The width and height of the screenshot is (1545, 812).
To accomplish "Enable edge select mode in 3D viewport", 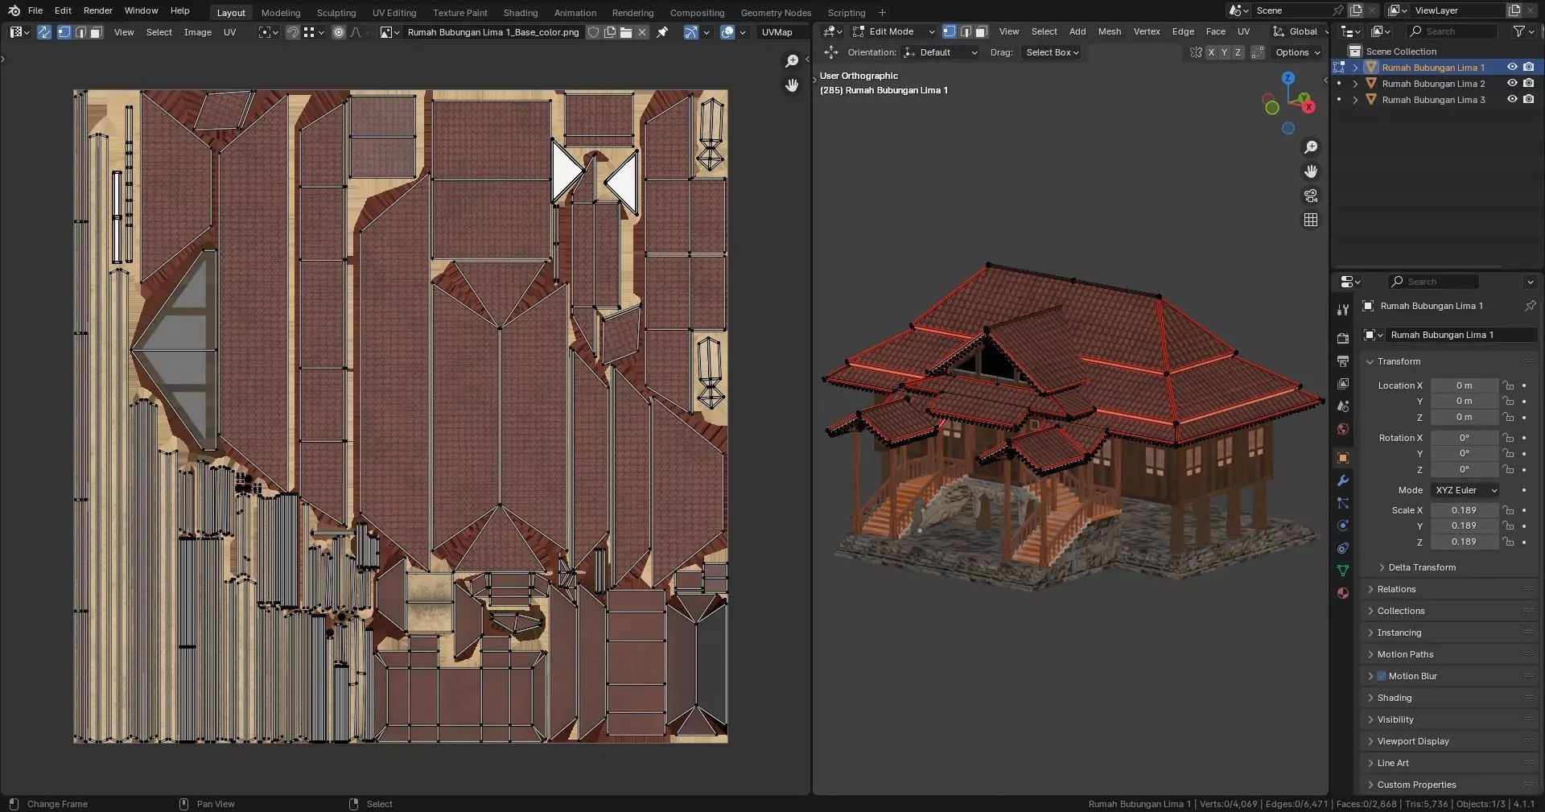I will tap(966, 31).
